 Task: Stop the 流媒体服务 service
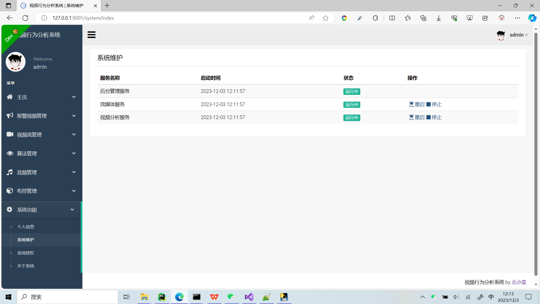click(434, 104)
